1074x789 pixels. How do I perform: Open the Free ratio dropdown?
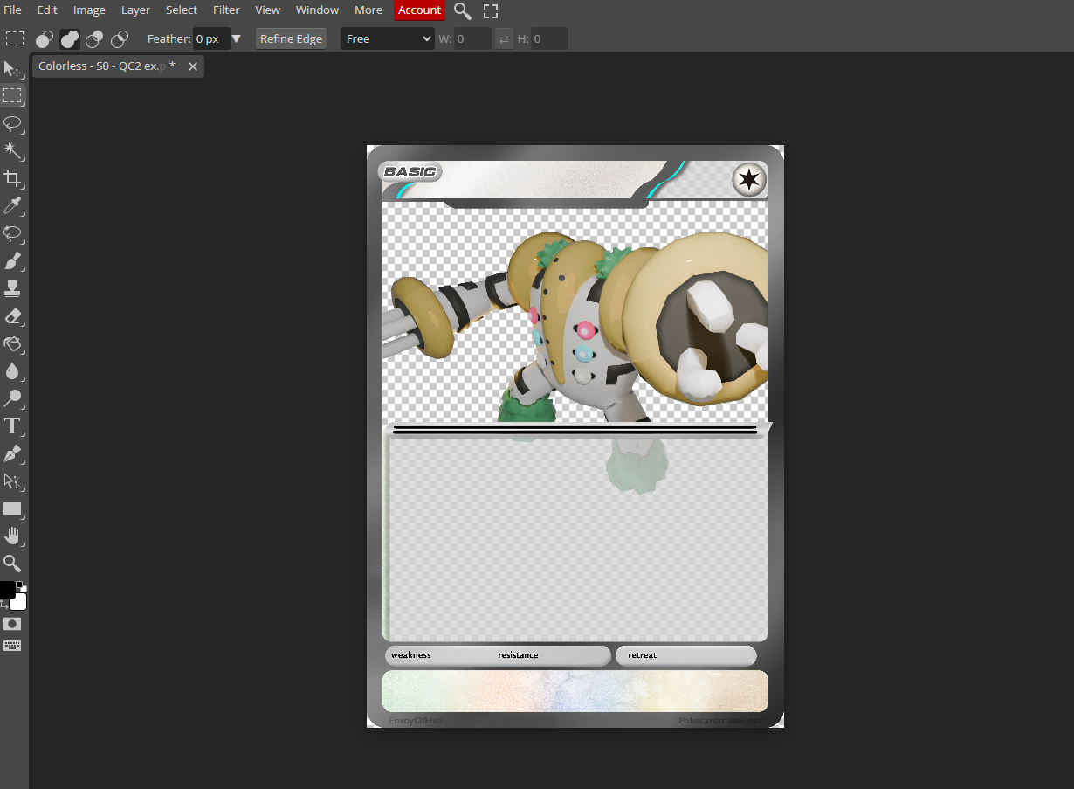388,38
